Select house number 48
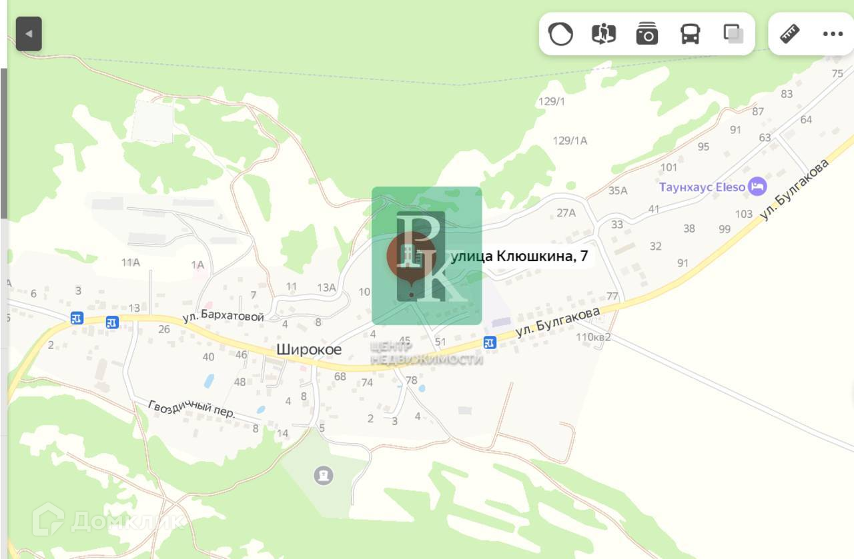 pyautogui.click(x=240, y=382)
